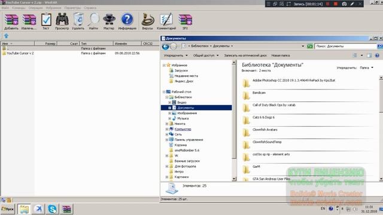The height and width of the screenshot is (215, 383).
Task: Click the WinRAR Test (Тест) checkmark icon
Action: (x=46, y=21)
